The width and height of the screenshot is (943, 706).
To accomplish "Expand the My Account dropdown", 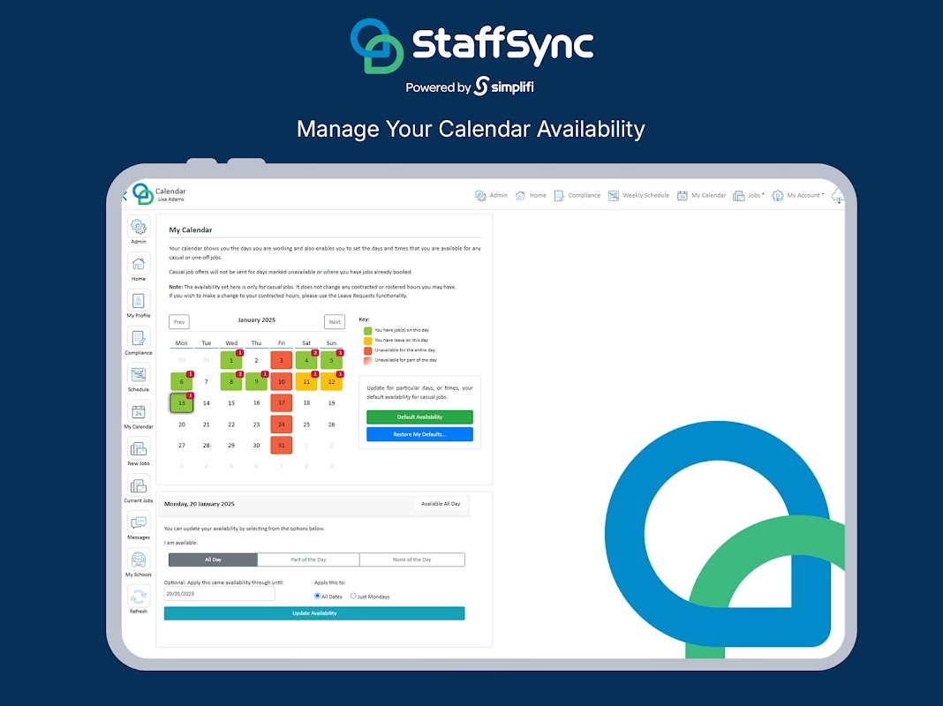I will 798,195.
